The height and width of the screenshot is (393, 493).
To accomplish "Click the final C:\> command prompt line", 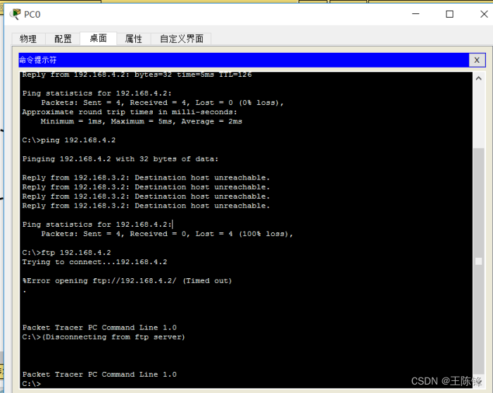I will pyautogui.click(x=32, y=384).
